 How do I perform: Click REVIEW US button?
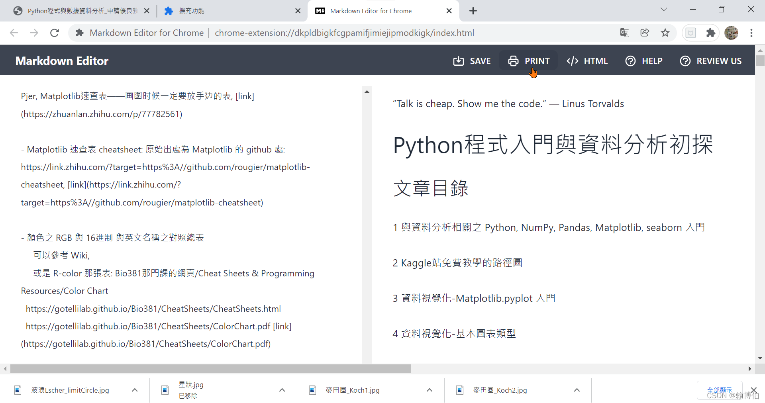[x=711, y=61]
